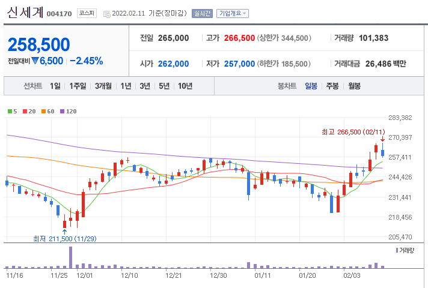Switch to the 3개월 line chart
This screenshot has height=288, width=428.
tap(103, 86)
